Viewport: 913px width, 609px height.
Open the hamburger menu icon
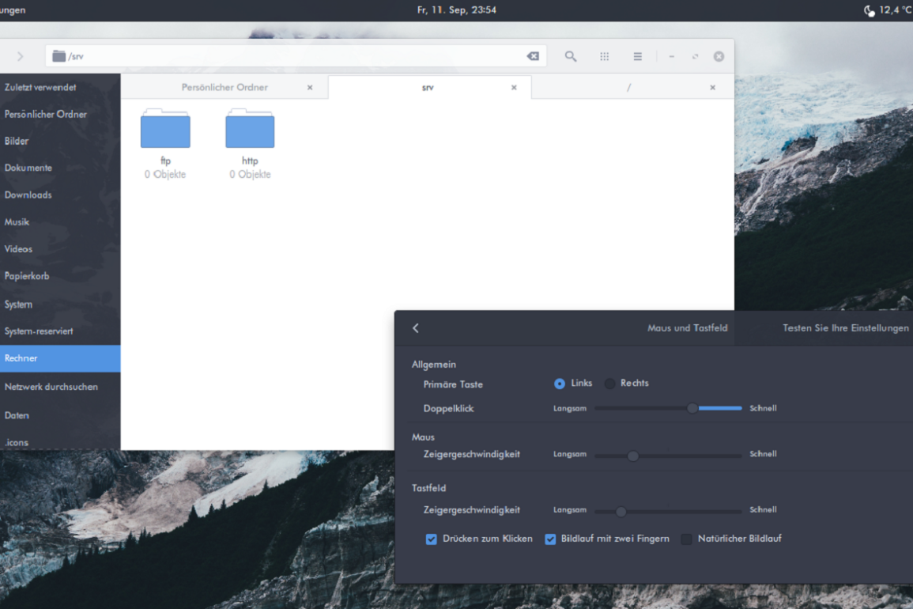coord(637,56)
